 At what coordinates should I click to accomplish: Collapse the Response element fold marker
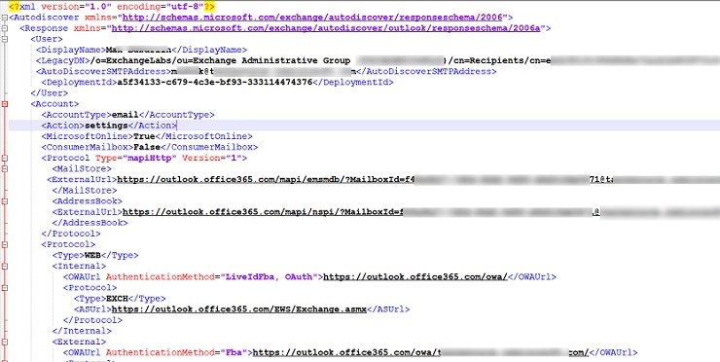(x=4, y=28)
